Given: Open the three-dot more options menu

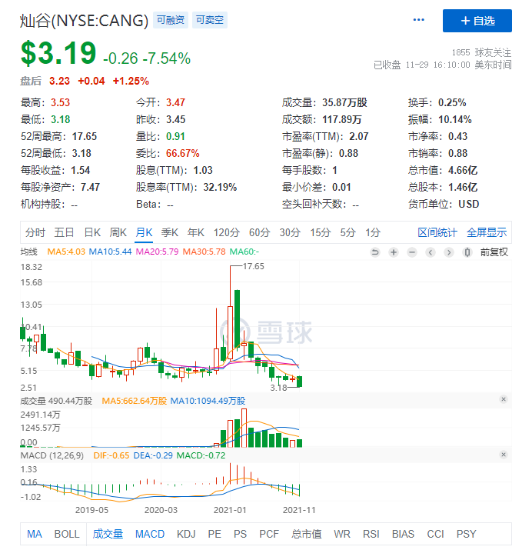Looking at the screenshot, I should [x=419, y=20].
